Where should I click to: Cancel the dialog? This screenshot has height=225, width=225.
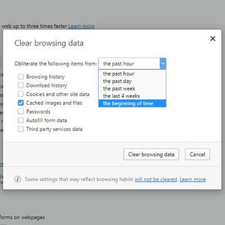tap(197, 154)
